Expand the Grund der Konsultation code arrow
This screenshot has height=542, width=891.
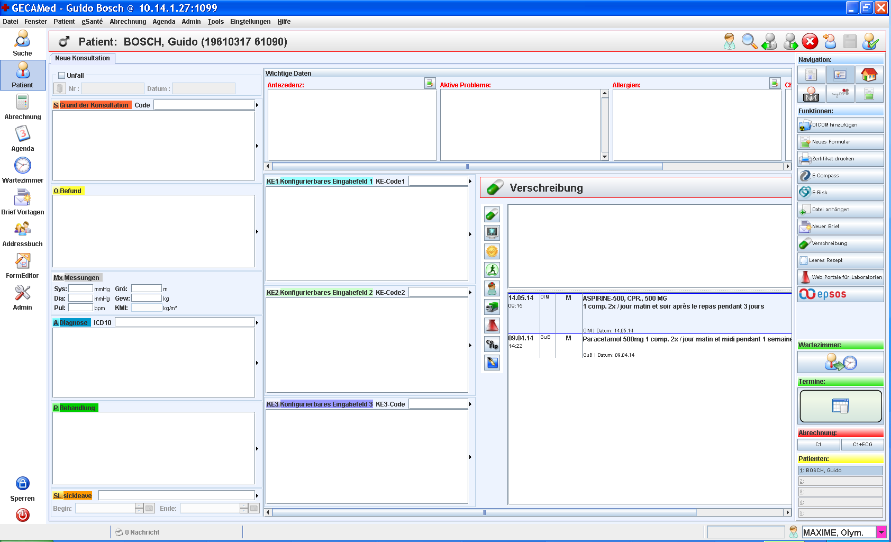coord(257,105)
